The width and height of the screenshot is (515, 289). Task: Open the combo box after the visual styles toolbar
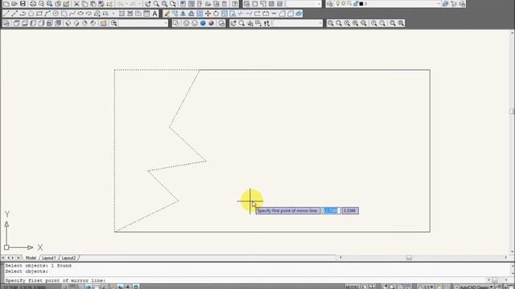[x=297, y=23]
